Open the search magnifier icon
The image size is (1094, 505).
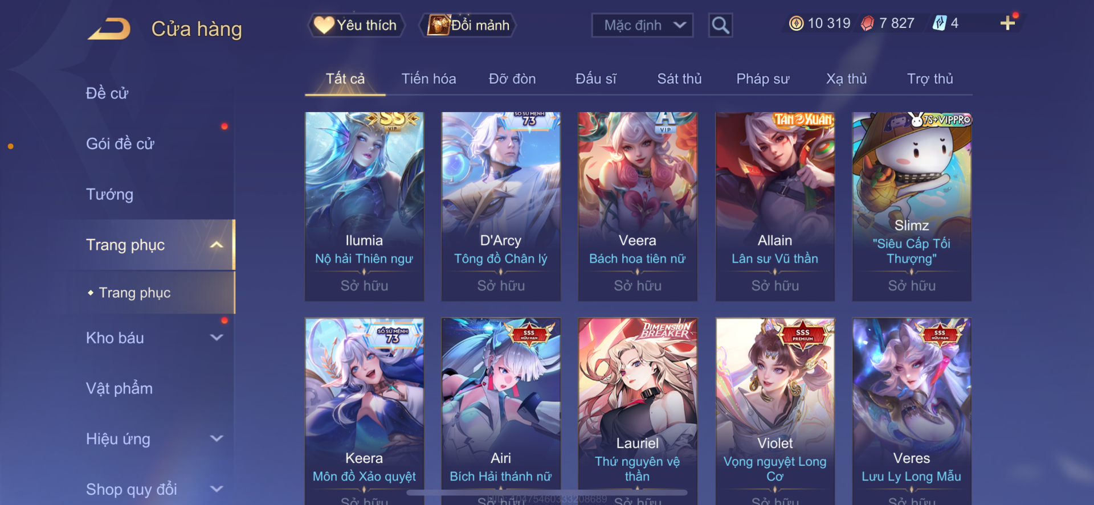(720, 25)
